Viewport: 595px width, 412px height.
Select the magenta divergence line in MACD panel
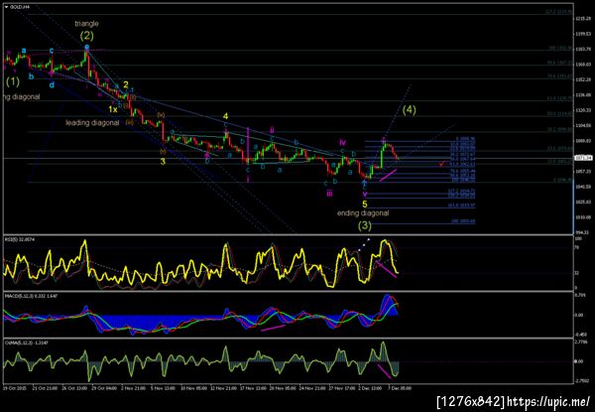[273, 328]
